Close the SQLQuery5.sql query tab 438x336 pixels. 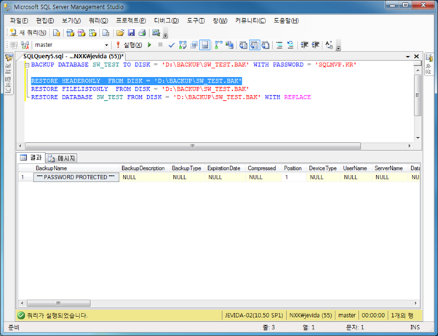(x=416, y=57)
